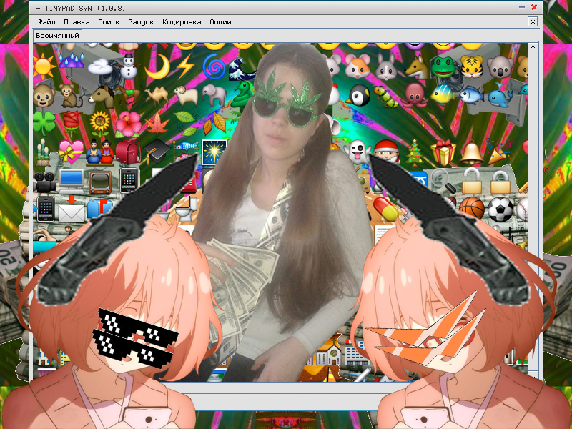
Task: Click the Запуск menu item
Action: 141,22
